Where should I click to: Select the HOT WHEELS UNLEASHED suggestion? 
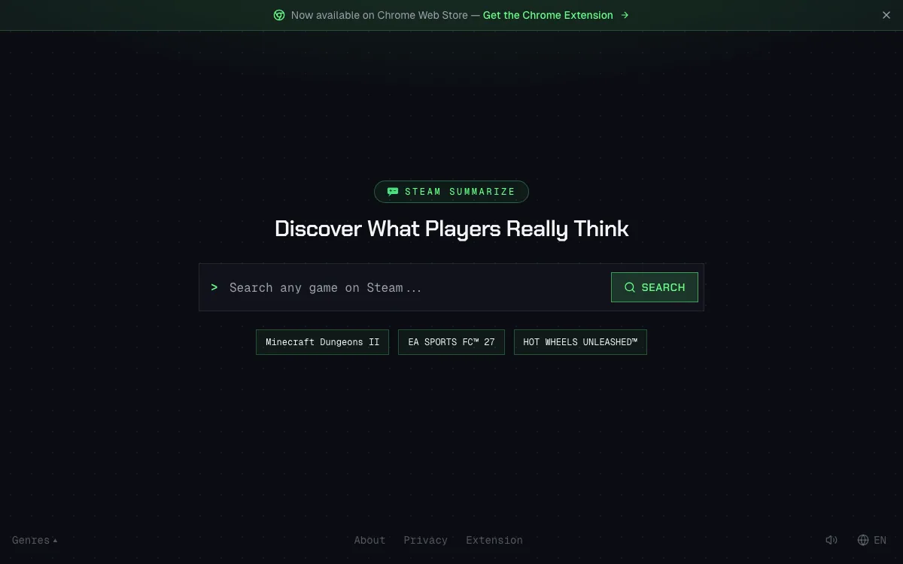point(580,342)
